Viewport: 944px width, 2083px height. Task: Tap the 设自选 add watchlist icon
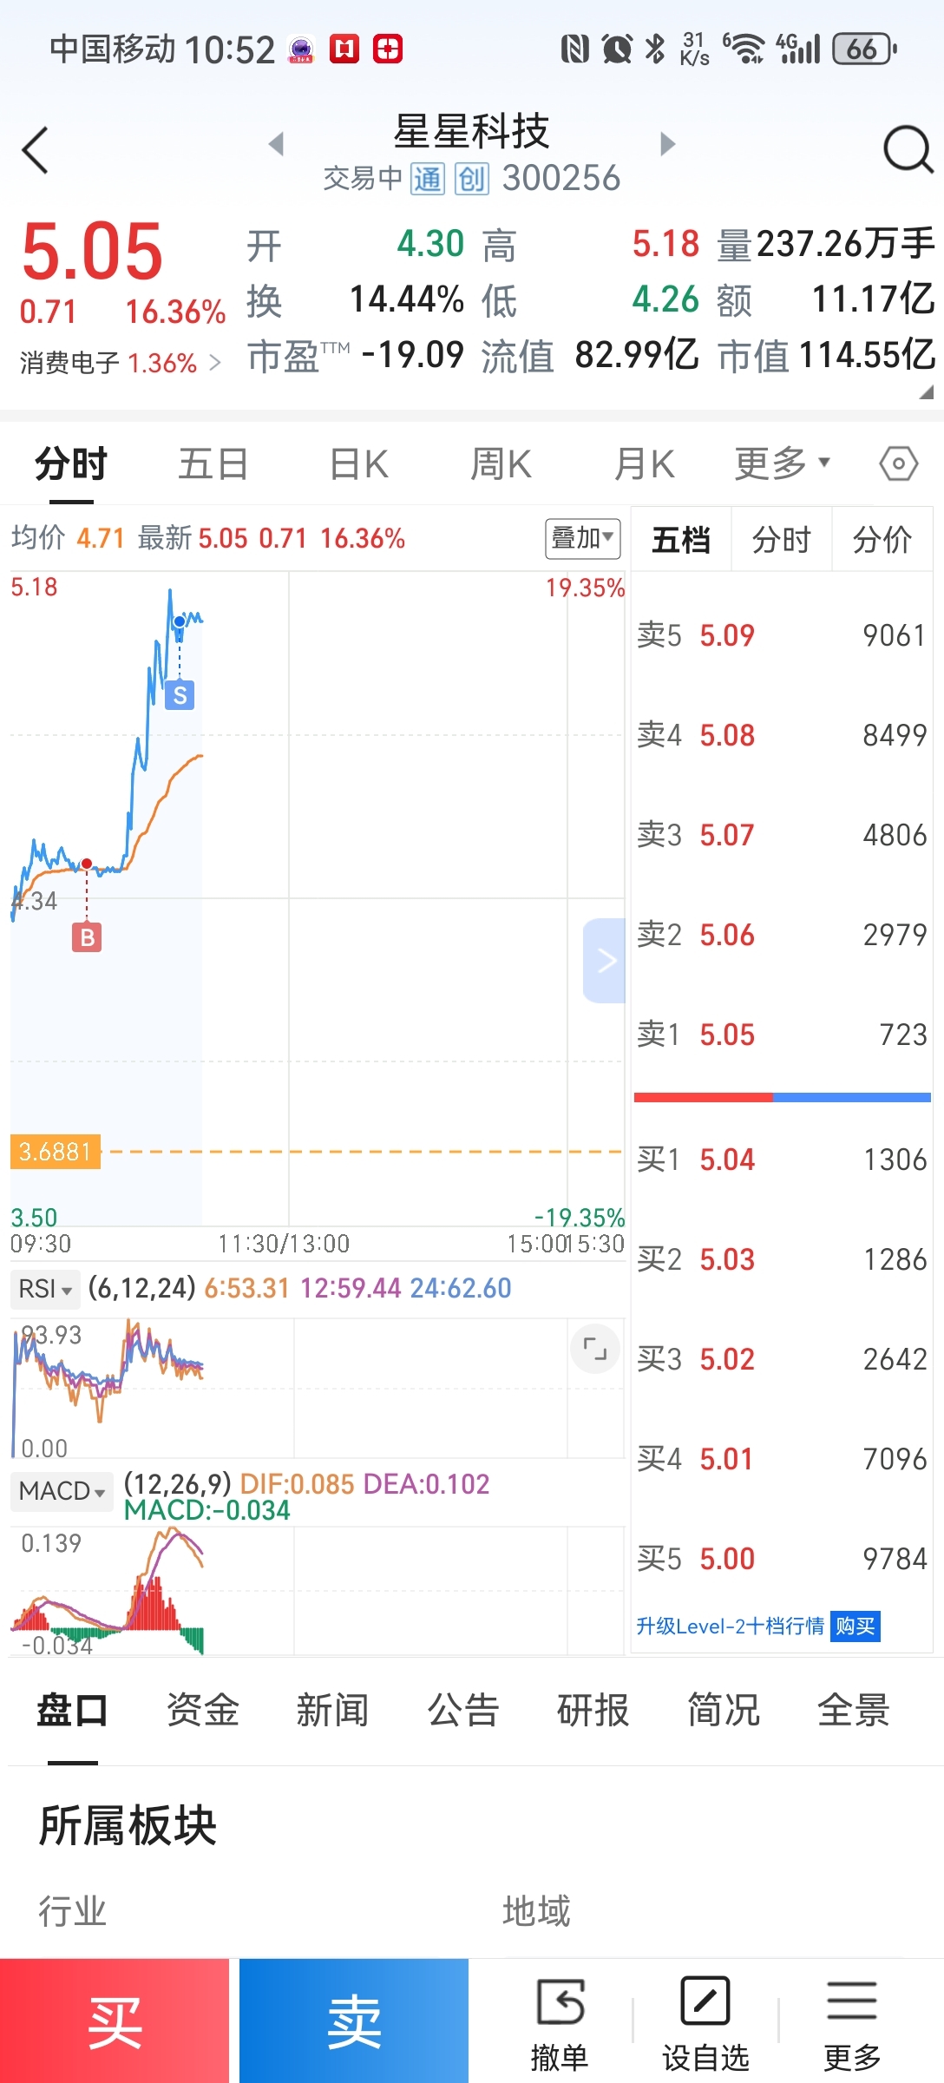pos(705,2001)
